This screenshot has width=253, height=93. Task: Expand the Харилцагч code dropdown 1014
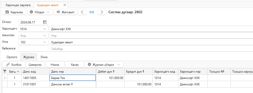pyautogui.click(x=45, y=29)
